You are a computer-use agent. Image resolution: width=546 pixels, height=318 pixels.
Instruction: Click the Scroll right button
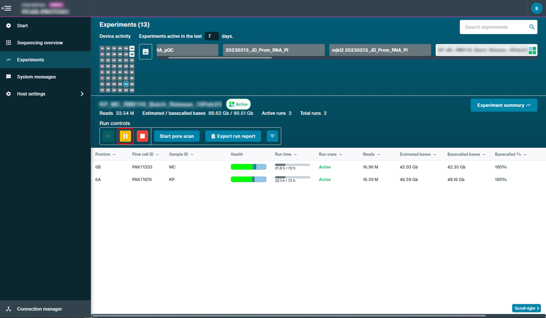point(526,308)
